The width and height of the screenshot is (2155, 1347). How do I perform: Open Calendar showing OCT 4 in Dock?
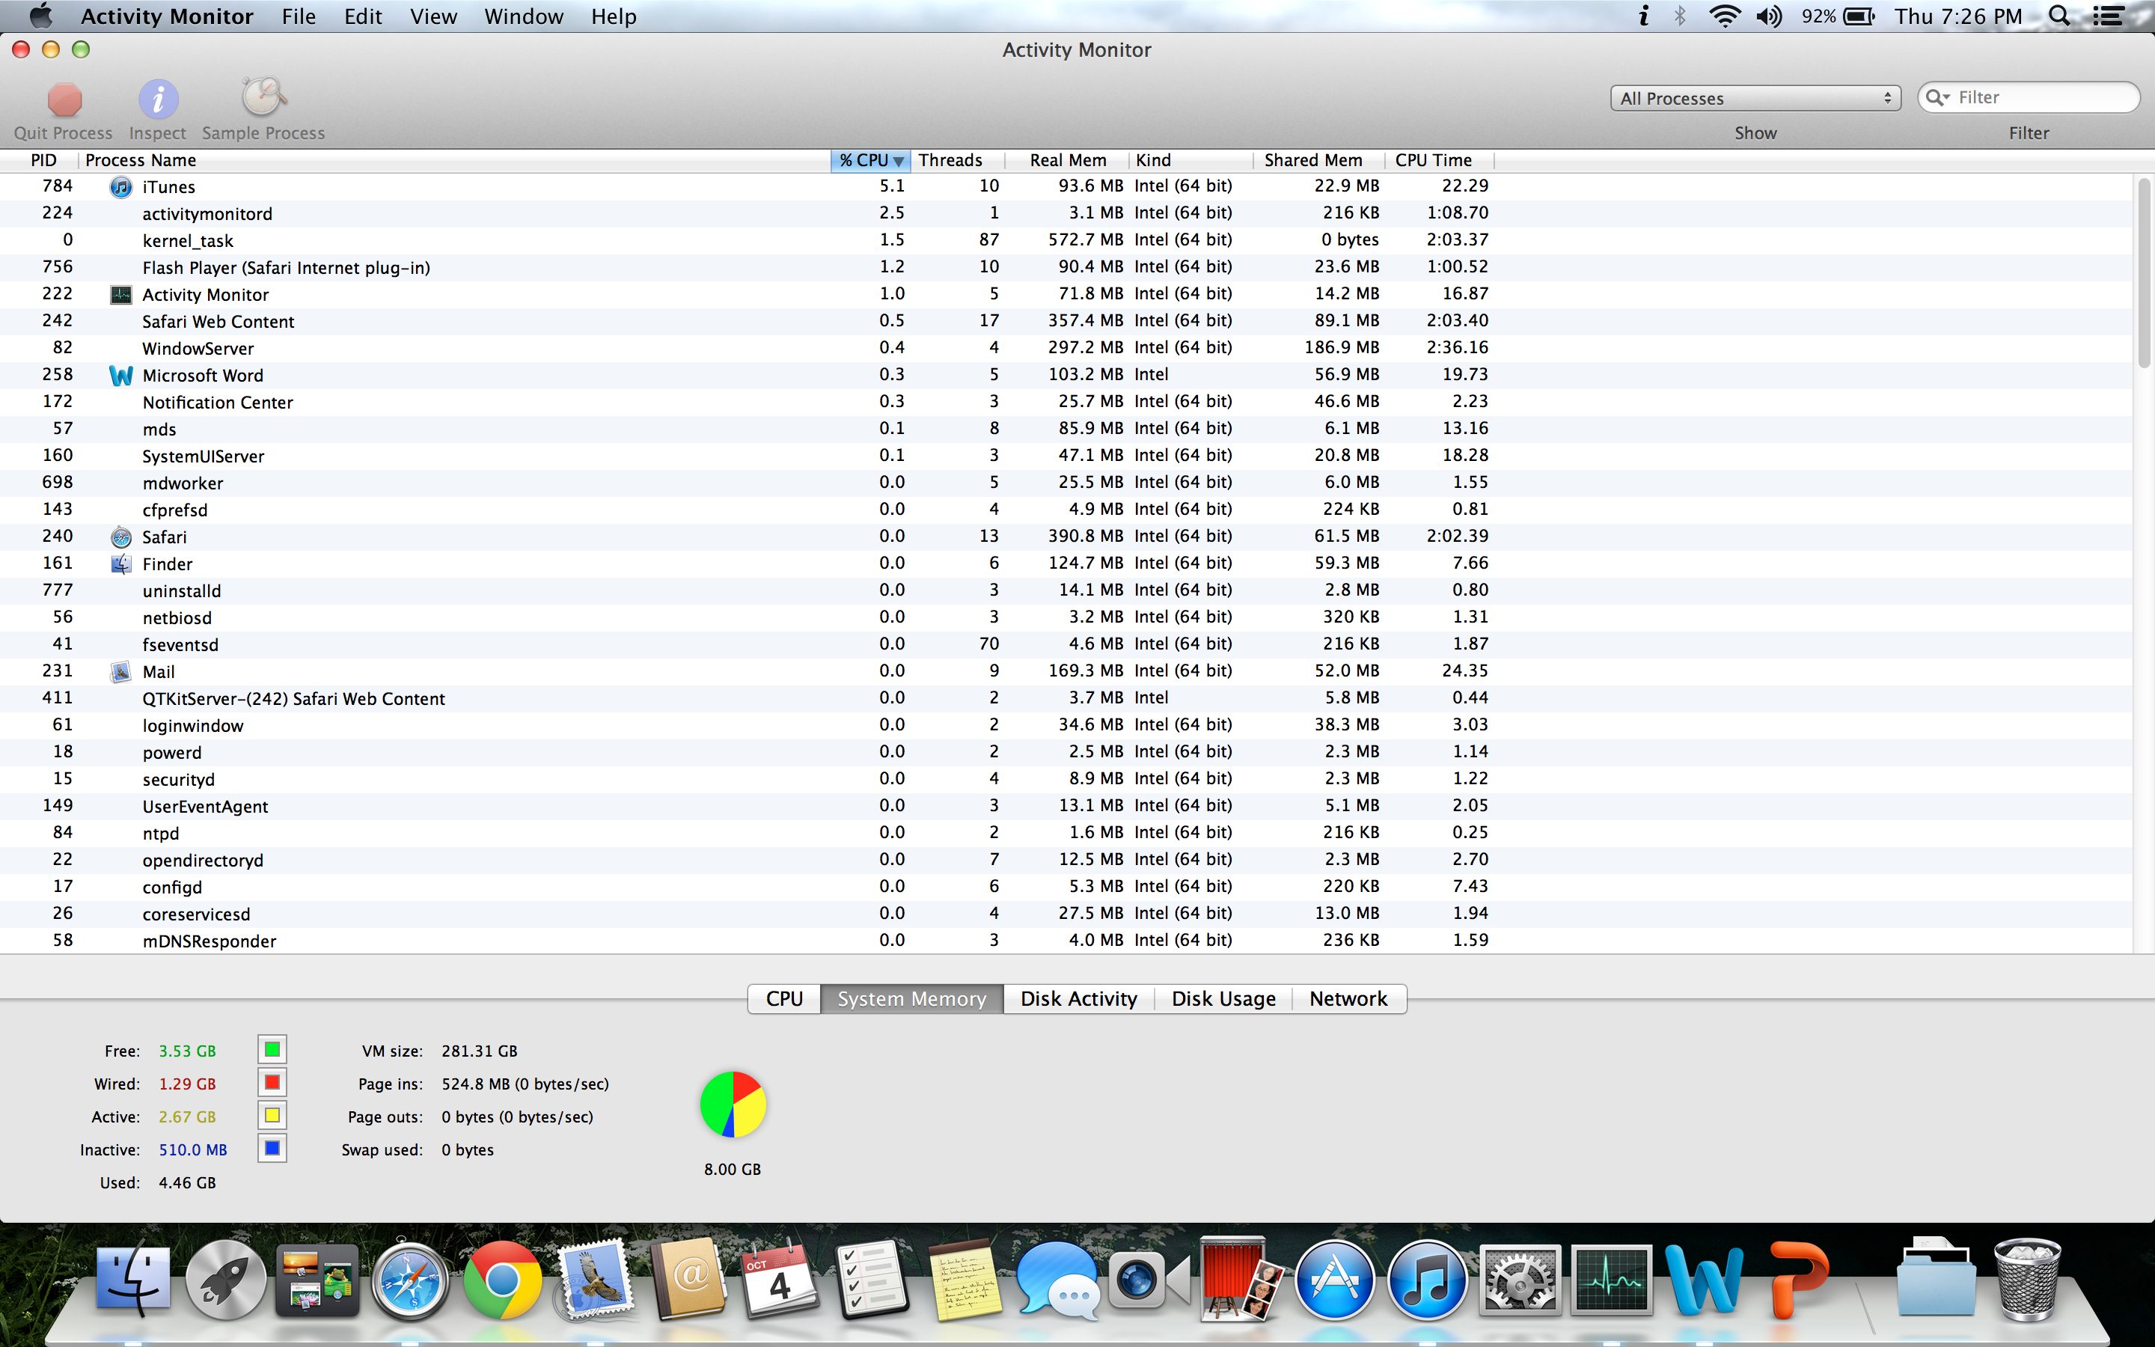780,1280
